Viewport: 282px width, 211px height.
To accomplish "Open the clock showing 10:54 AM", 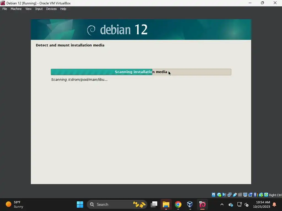I will point(262,204).
